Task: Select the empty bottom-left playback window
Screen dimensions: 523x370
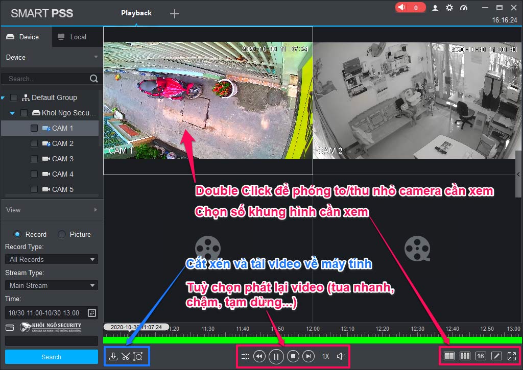Action: click(x=208, y=249)
